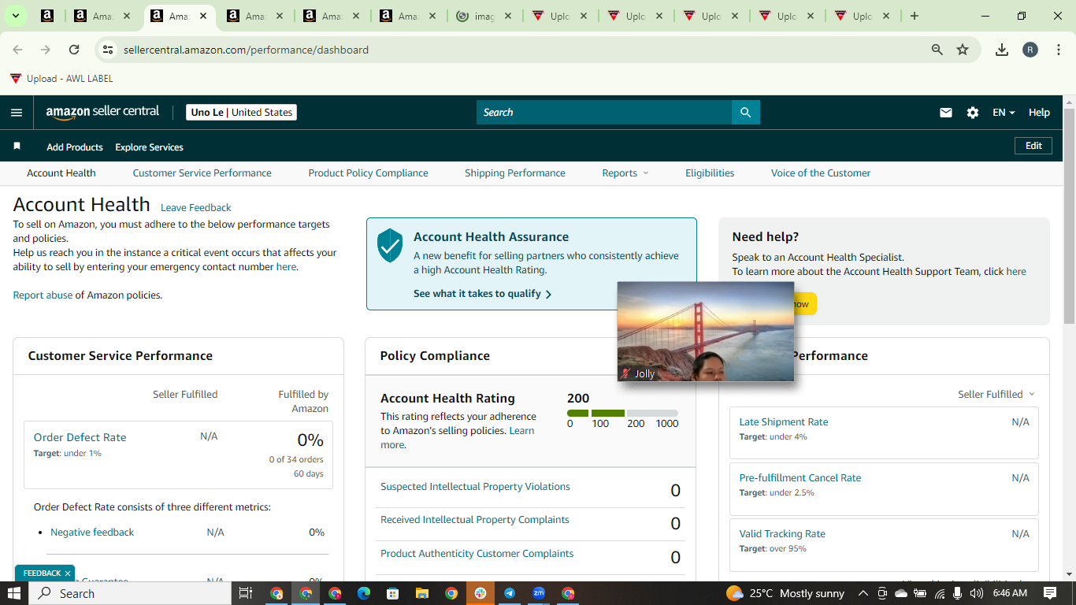Open File Explorer from the taskbar
The width and height of the screenshot is (1076, 605).
(422, 593)
